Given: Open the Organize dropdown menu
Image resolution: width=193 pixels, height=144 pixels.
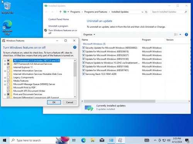Looking at the screenshot, I should 89,35.
